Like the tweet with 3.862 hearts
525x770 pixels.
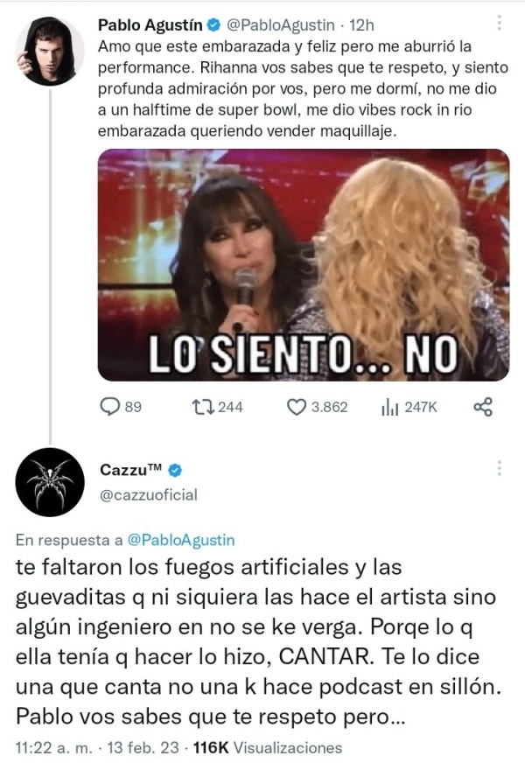(296, 407)
